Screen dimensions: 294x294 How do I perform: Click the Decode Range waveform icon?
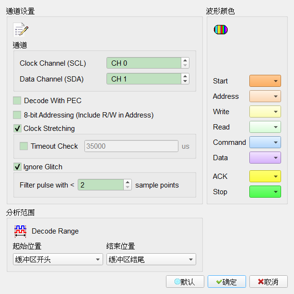tap(20, 231)
